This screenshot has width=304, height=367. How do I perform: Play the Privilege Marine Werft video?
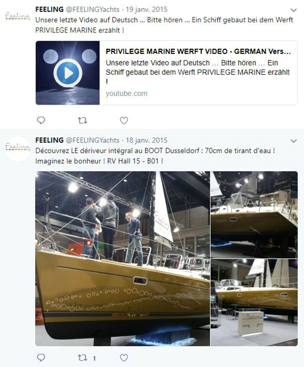point(68,73)
